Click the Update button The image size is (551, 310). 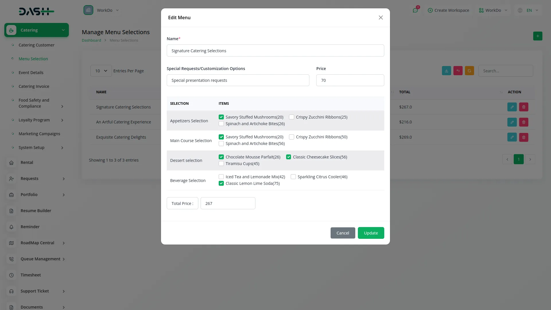point(371,233)
